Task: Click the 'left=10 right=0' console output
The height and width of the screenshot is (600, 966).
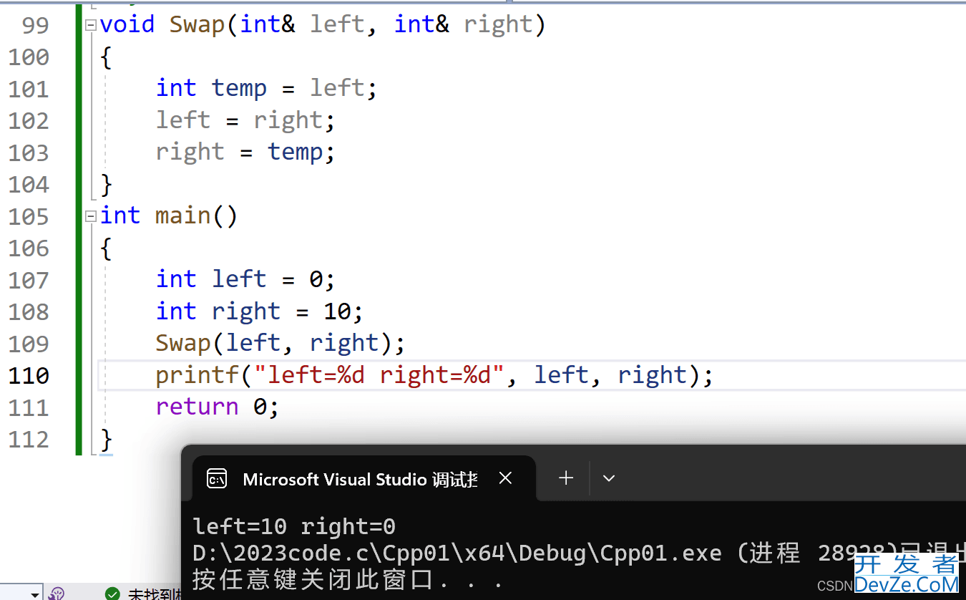Action: (x=294, y=526)
